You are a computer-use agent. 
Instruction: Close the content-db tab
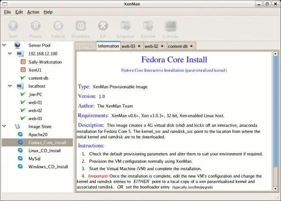191,46
